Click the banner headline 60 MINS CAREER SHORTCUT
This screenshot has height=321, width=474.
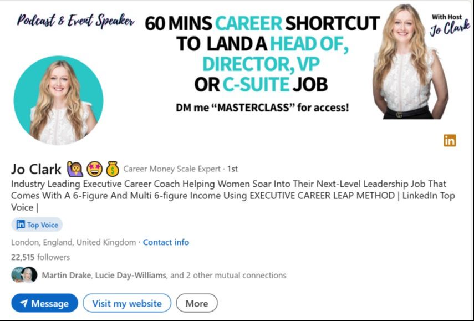point(262,23)
